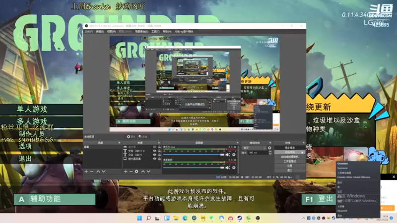Click 开始录制 start recording button
397x223 pixels.
[290, 152]
